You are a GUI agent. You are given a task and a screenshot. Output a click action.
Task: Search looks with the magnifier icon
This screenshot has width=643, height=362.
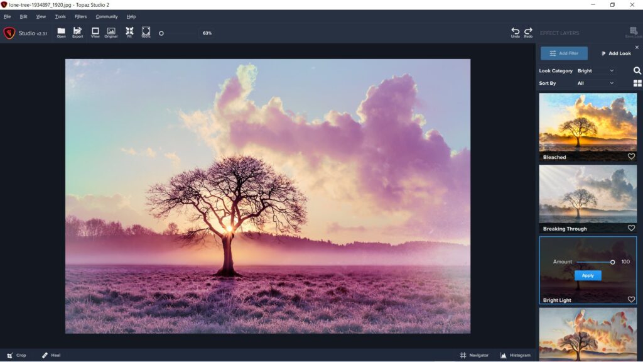(637, 70)
